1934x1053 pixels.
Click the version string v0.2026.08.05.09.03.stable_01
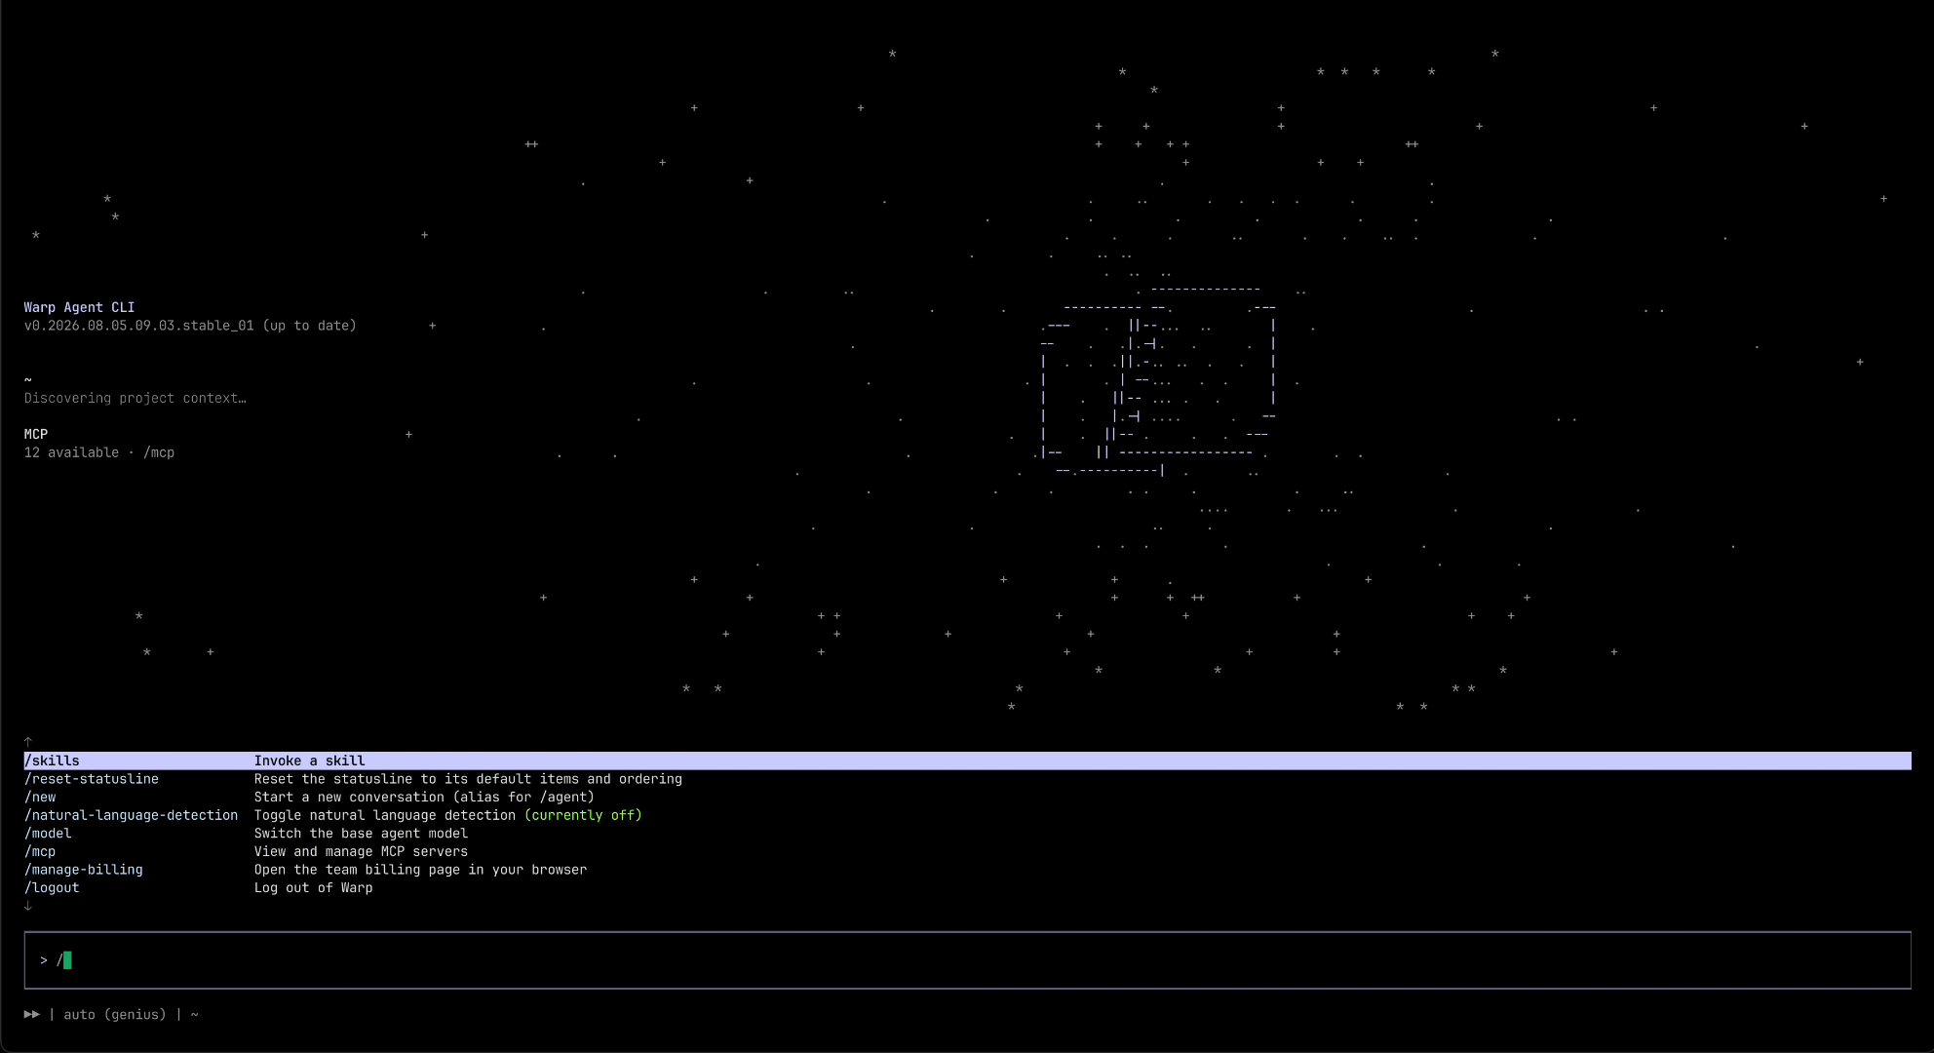point(139,326)
